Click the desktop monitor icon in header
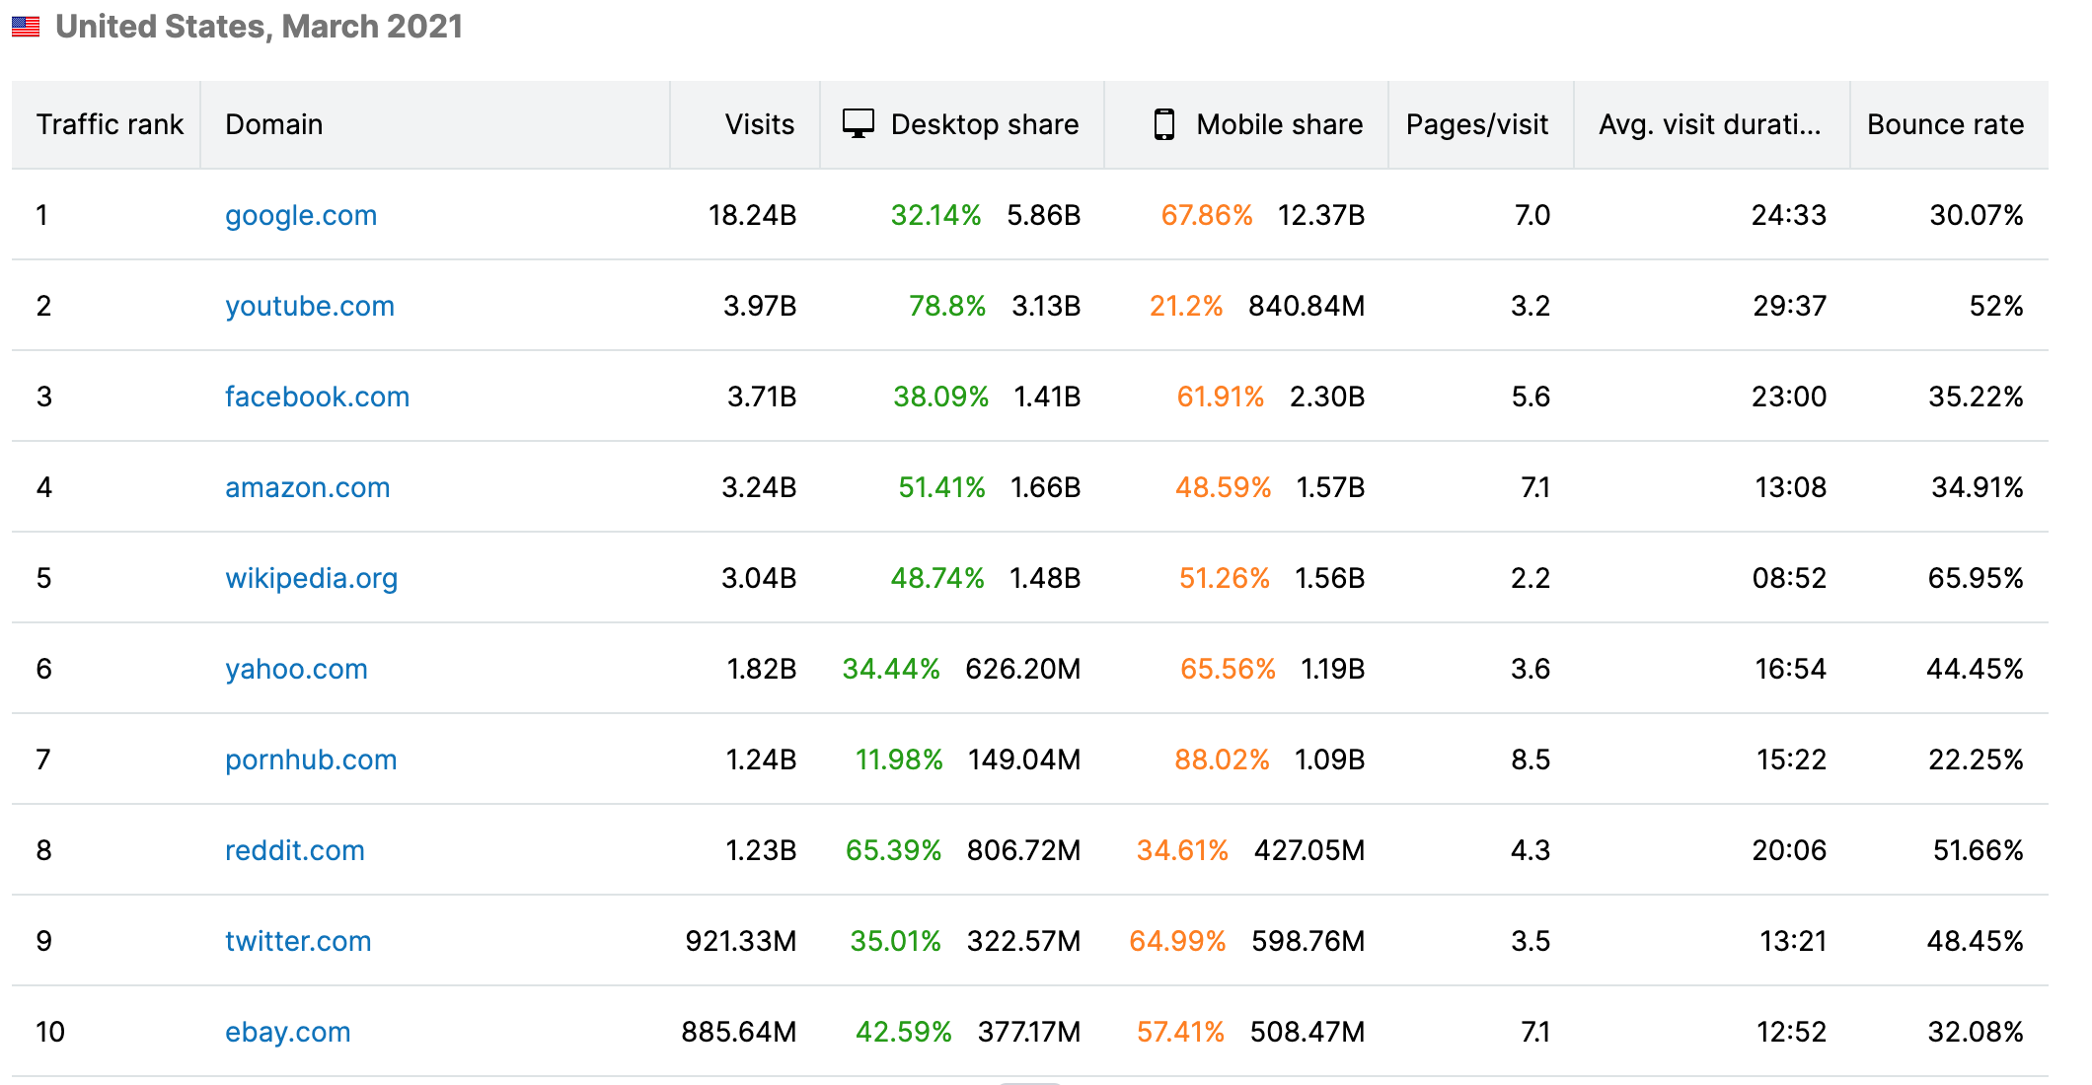Viewport: 2092px width, 1085px height. coord(859,124)
